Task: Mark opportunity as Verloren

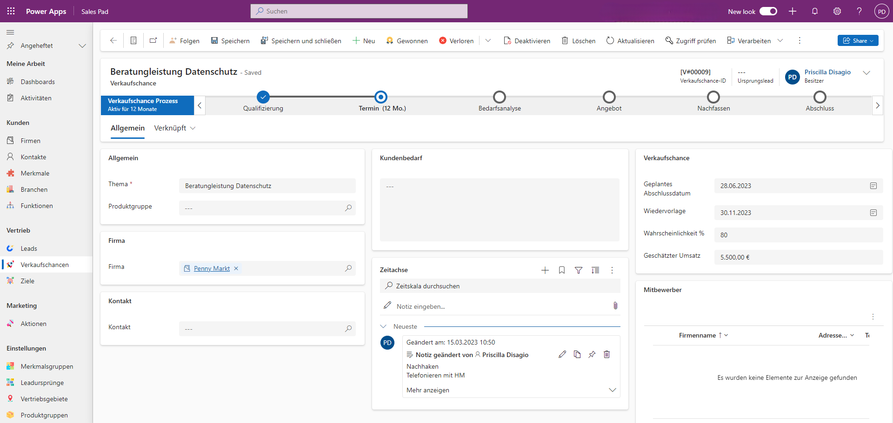Action: point(456,41)
